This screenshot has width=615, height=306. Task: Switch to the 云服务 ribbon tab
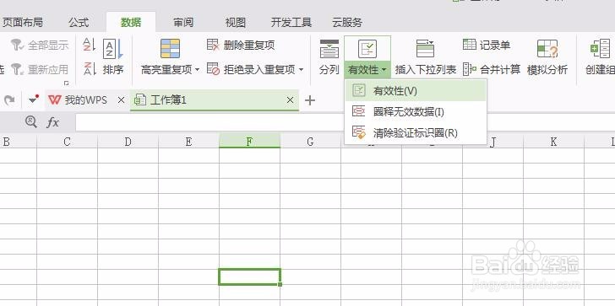[347, 22]
